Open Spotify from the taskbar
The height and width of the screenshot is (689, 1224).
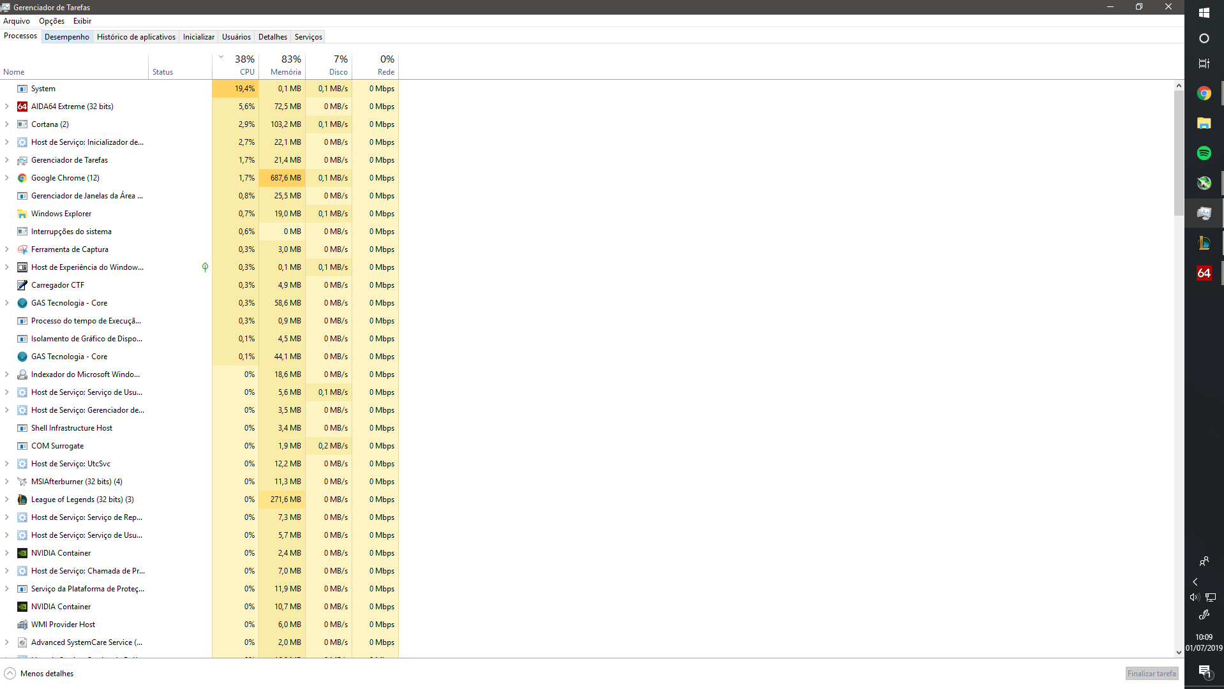click(x=1204, y=153)
